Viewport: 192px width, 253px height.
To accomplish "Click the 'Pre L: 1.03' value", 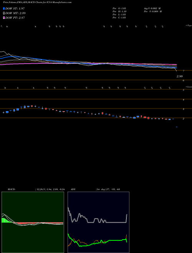I will [119, 15].
